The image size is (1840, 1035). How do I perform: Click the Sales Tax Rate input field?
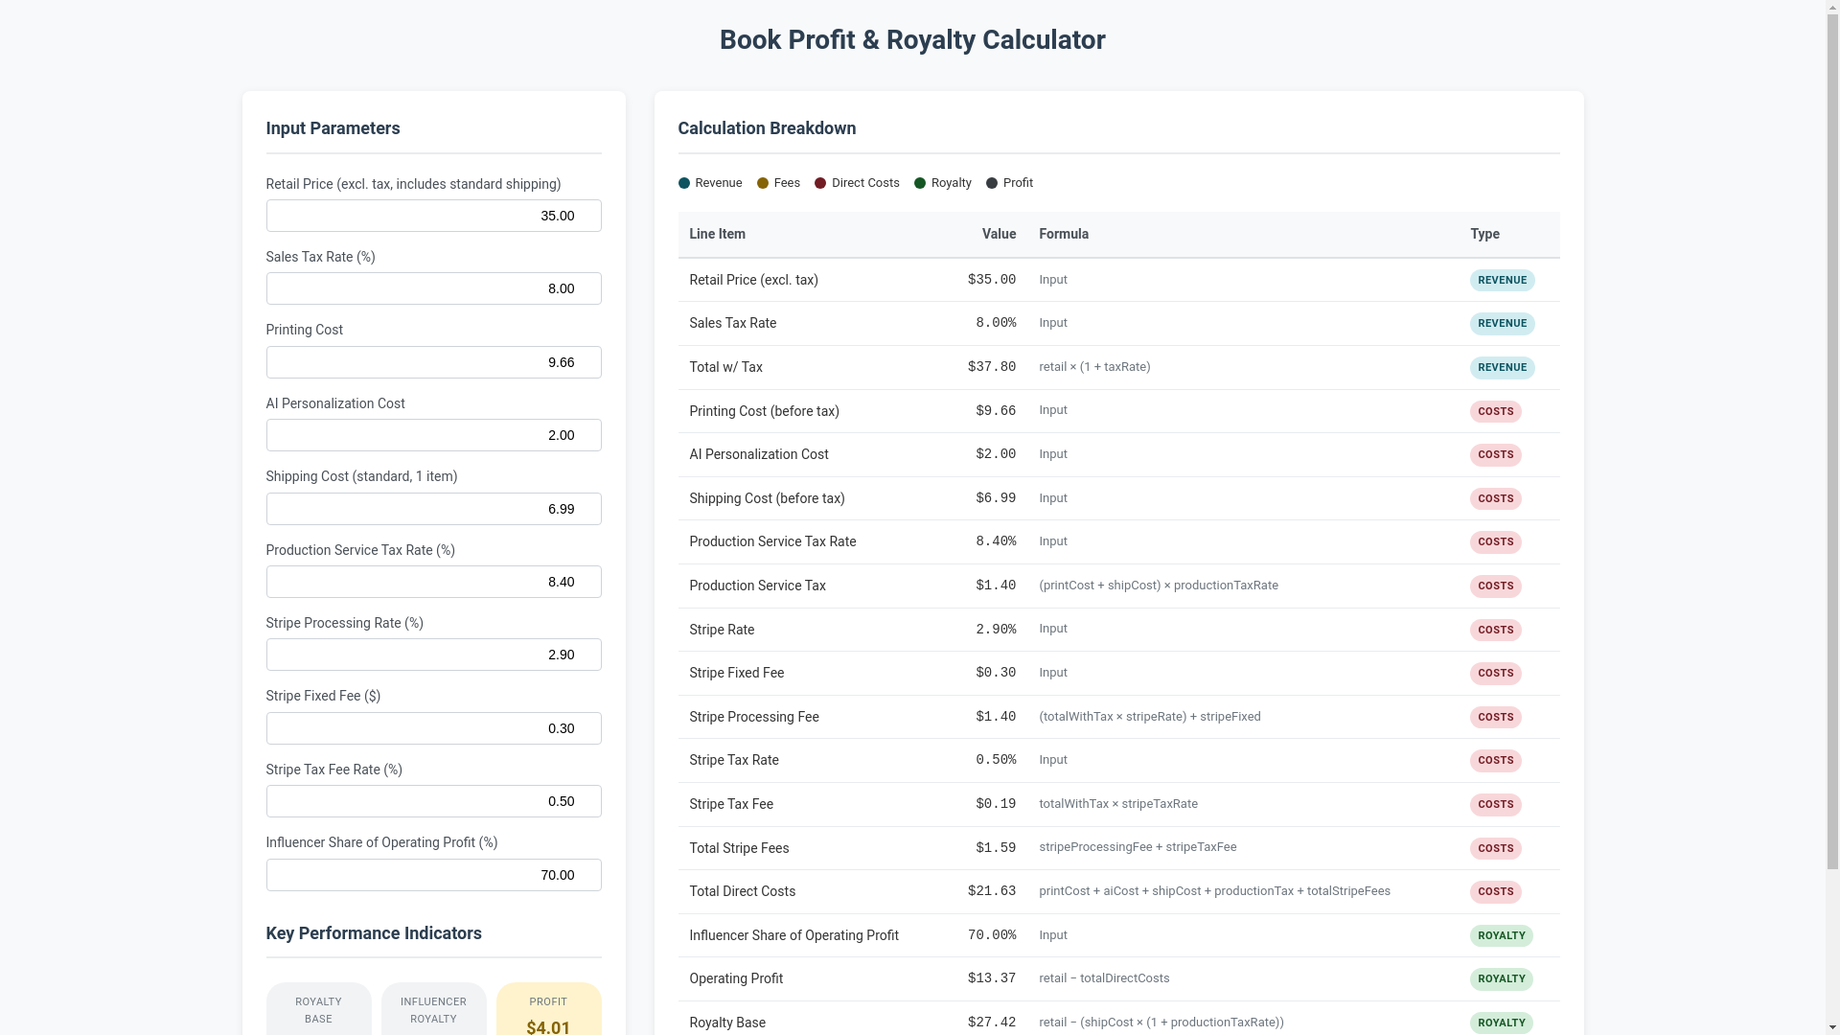pos(433,288)
